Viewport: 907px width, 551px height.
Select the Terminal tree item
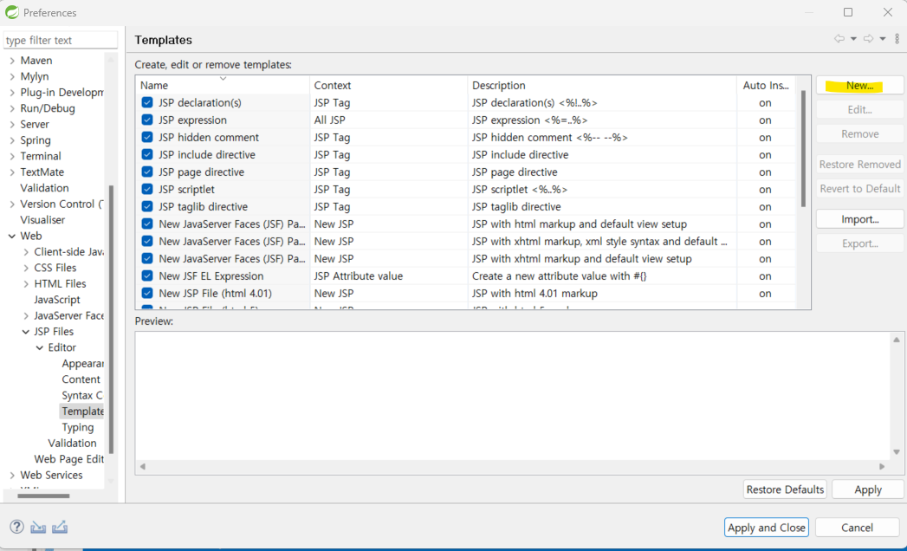41,156
